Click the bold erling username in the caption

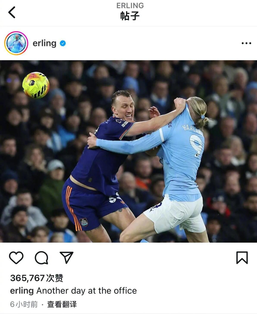[22, 291]
